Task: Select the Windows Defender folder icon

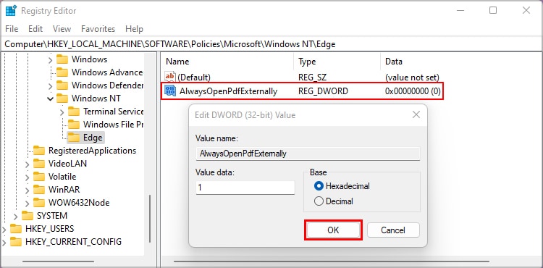Action: [62, 85]
